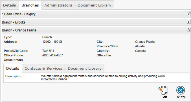Select the branch's inner Details tab
This screenshot has height=102, width=191.
13,68
